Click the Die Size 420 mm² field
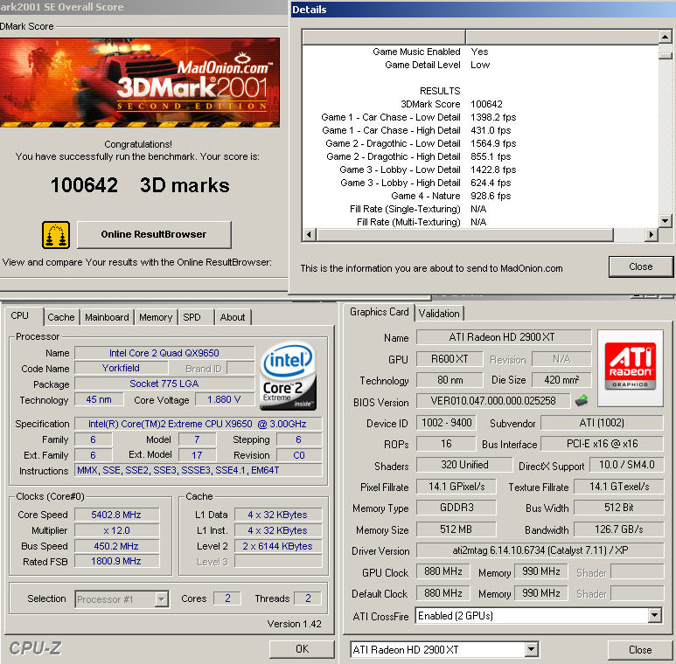The image size is (676, 664). click(x=561, y=380)
